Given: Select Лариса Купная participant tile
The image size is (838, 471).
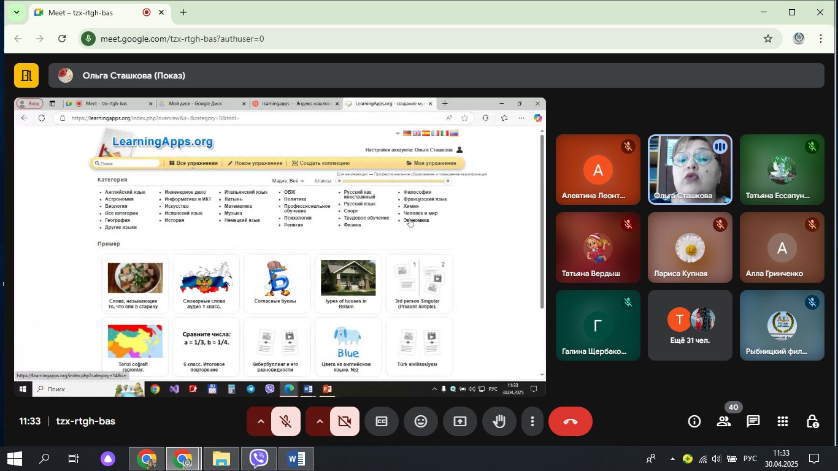Looking at the screenshot, I should [690, 247].
